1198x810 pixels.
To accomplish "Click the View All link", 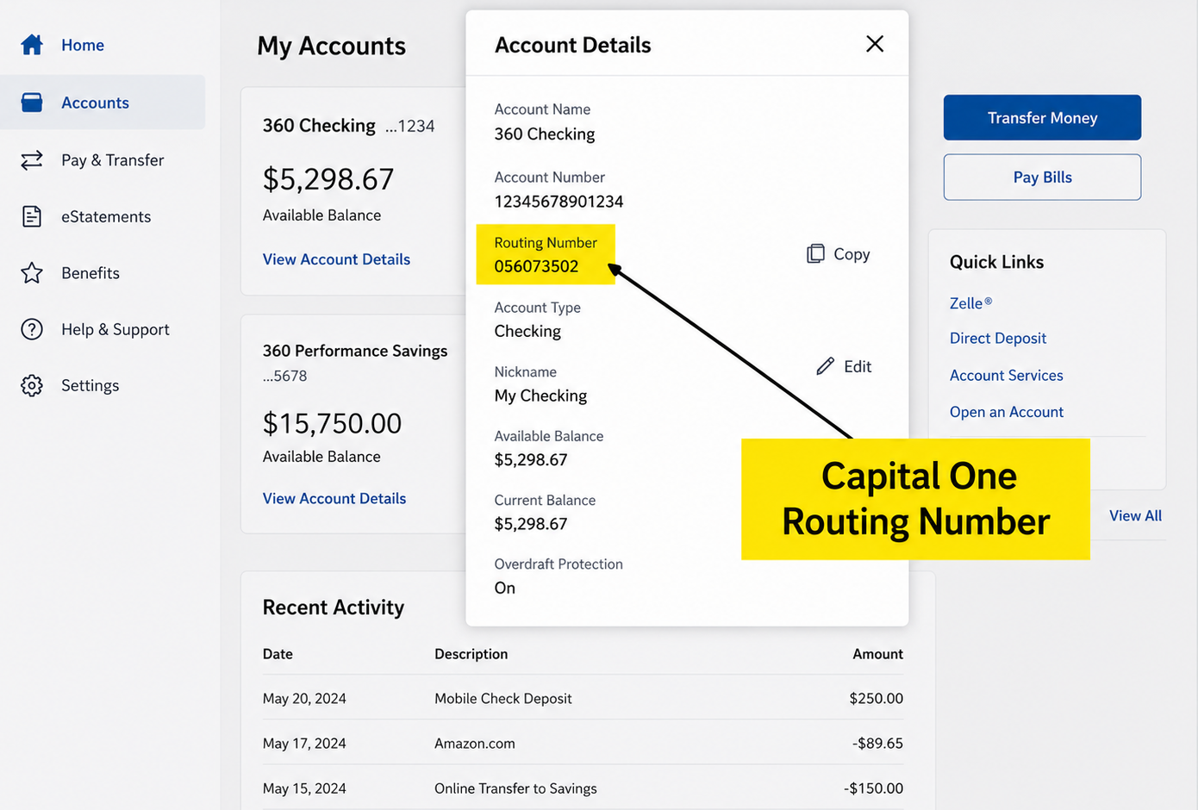I will (x=1135, y=515).
